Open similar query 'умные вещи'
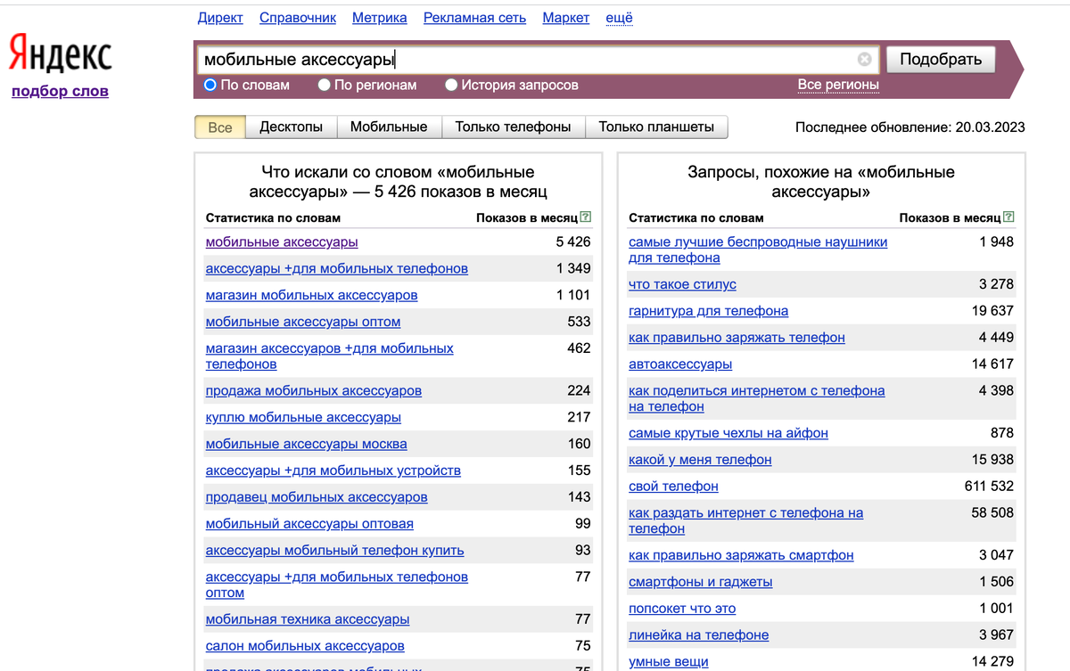Screen dimensions: 1070x671 tap(669, 661)
